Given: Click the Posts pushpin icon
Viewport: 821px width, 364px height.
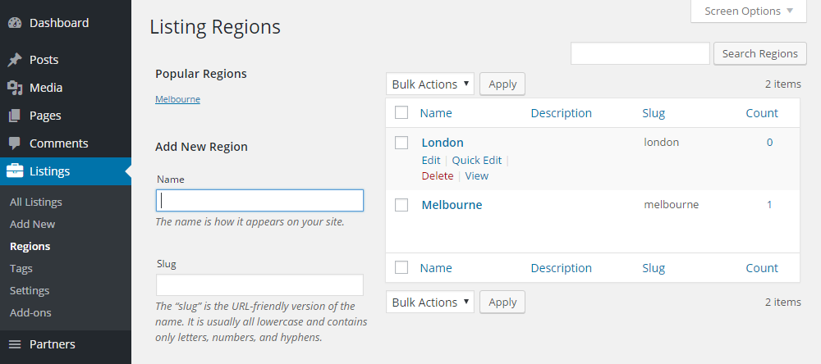Looking at the screenshot, I should 15,60.
